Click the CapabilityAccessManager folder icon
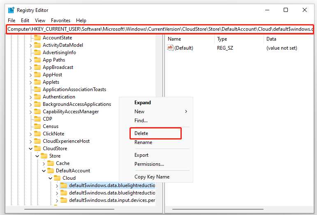The height and width of the screenshot is (215, 317). pyautogui.click(x=37, y=112)
